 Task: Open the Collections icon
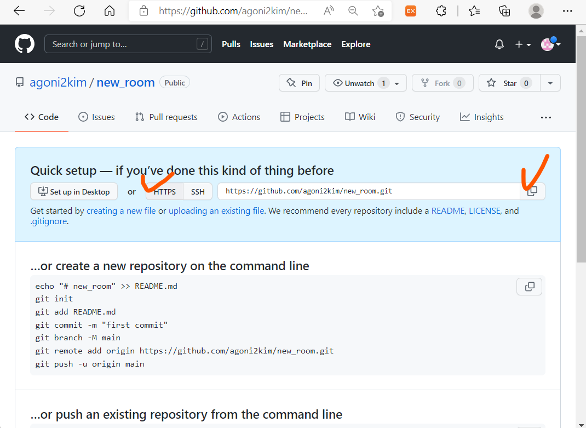pos(504,11)
